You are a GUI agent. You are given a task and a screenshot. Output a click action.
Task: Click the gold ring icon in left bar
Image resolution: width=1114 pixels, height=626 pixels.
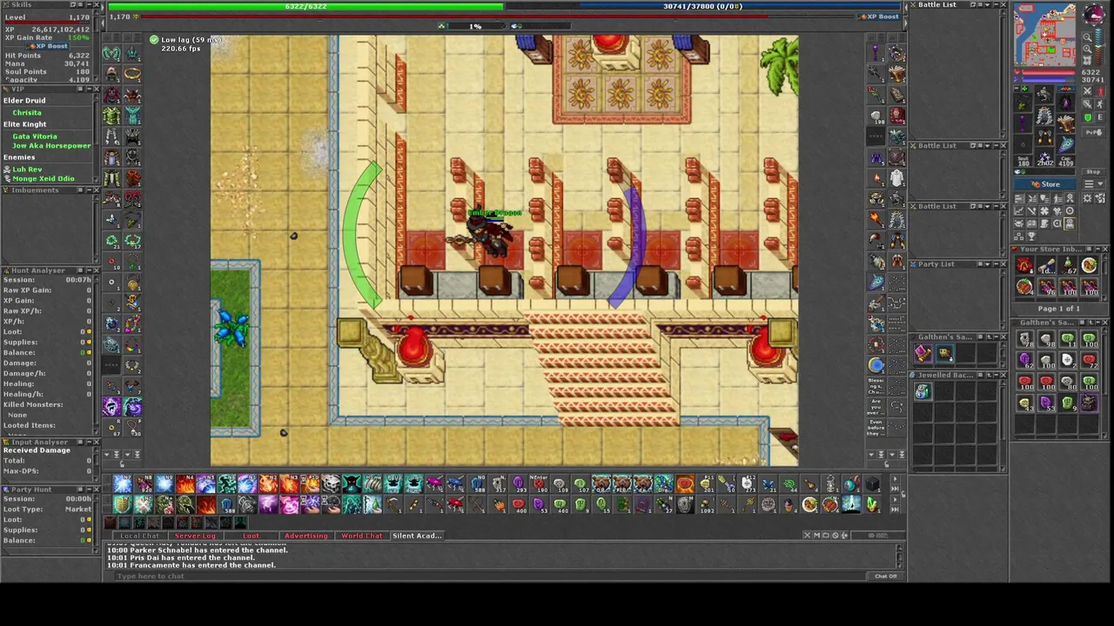click(x=132, y=74)
